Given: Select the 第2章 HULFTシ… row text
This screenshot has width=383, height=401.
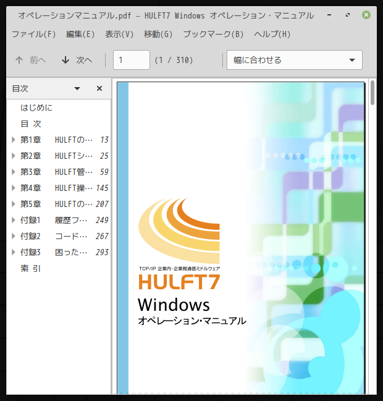Looking at the screenshot, I should 56,156.
